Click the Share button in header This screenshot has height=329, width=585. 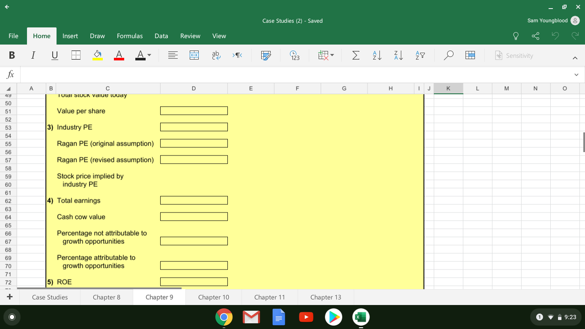click(x=535, y=36)
